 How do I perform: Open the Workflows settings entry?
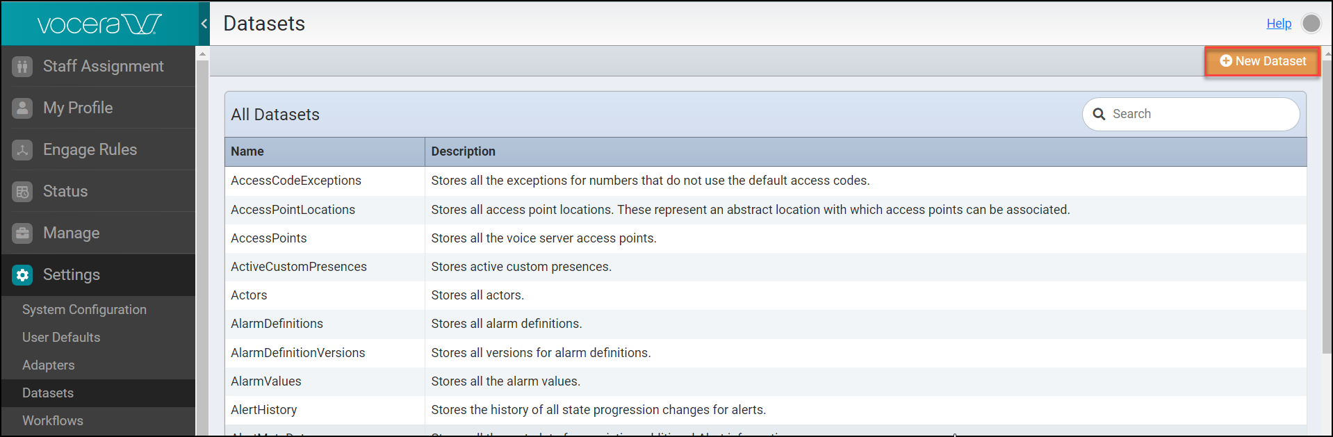(52, 420)
